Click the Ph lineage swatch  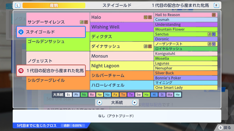[76, 94]
